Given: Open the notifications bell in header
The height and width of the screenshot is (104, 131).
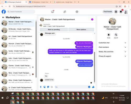Looking at the screenshot, I should click(x=121, y=12).
